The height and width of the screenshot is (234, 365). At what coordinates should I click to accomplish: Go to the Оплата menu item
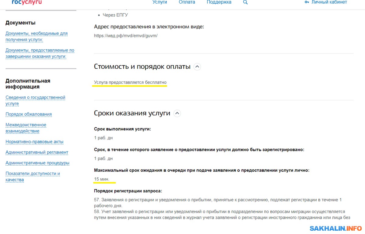pos(187,2)
